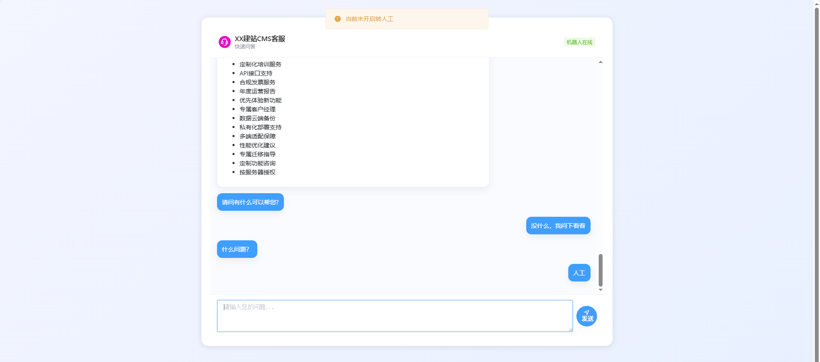The height and width of the screenshot is (362, 820).
Task: Click the 当前未开启转人工 notification text
Action: 369,19
